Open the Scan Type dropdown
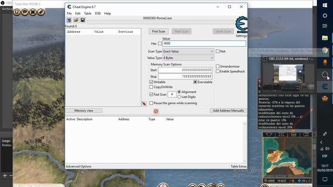 (188, 51)
